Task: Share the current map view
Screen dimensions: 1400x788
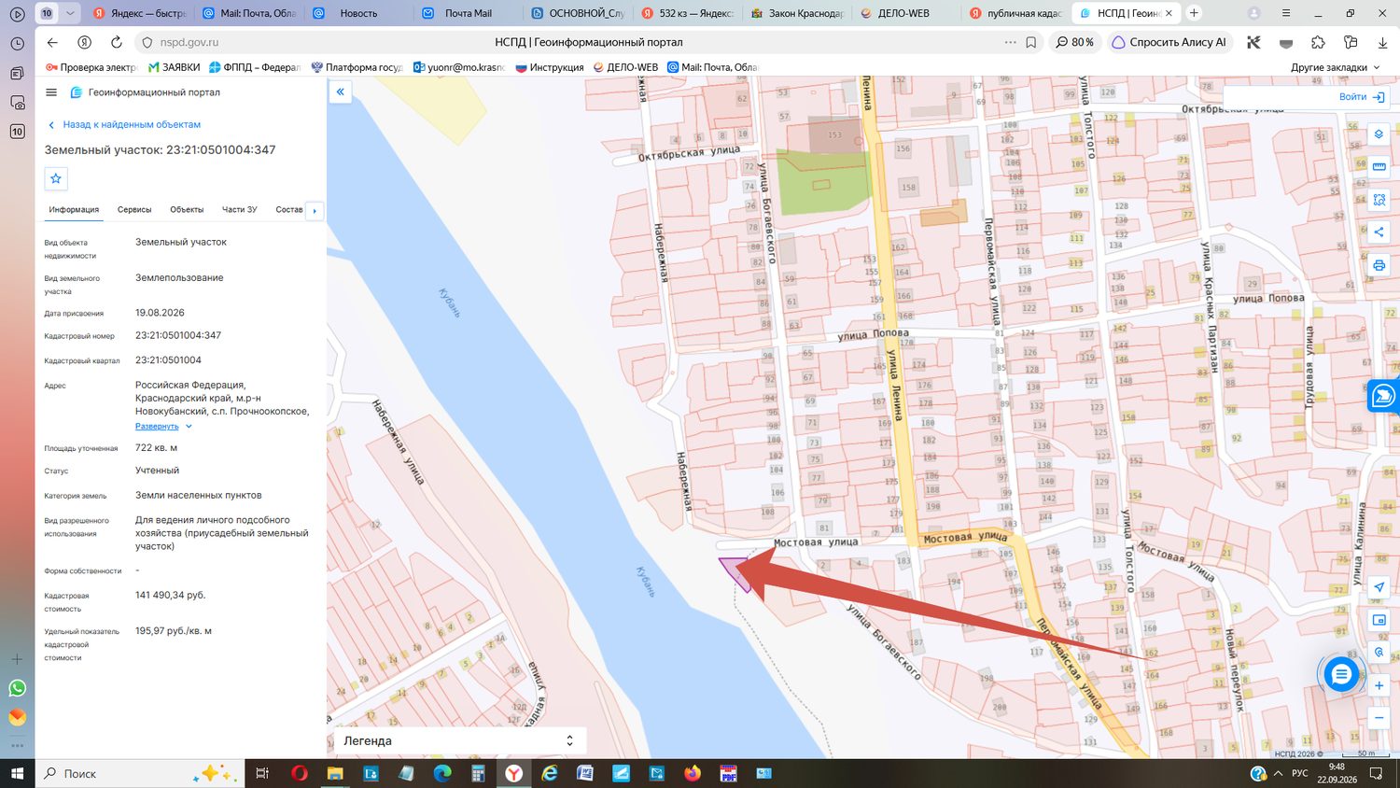Action: (1379, 232)
